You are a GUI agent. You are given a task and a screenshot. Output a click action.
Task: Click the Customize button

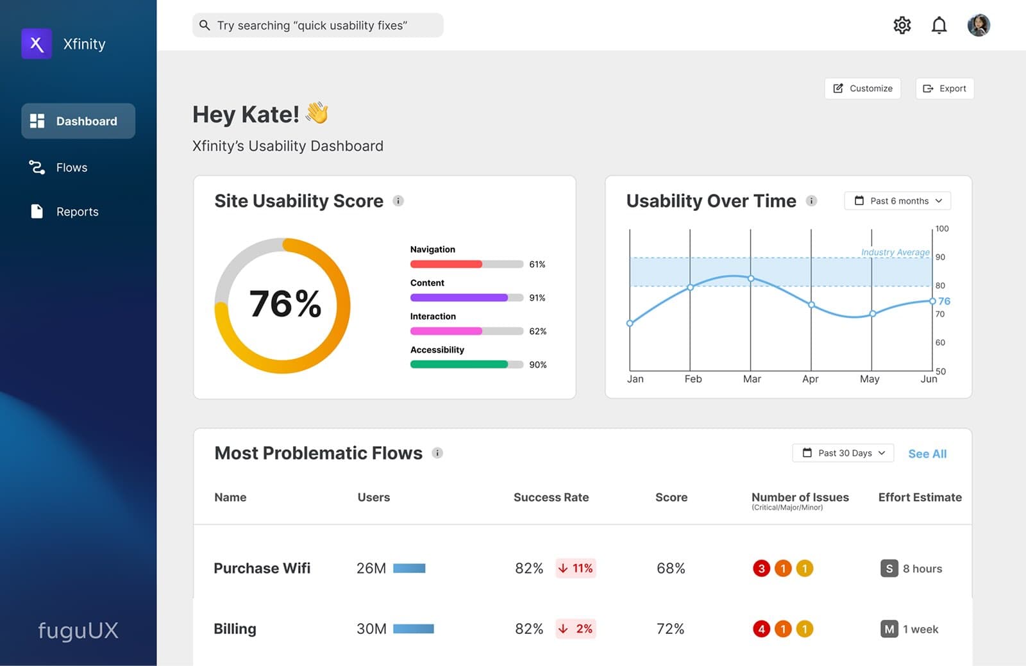click(862, 88)
